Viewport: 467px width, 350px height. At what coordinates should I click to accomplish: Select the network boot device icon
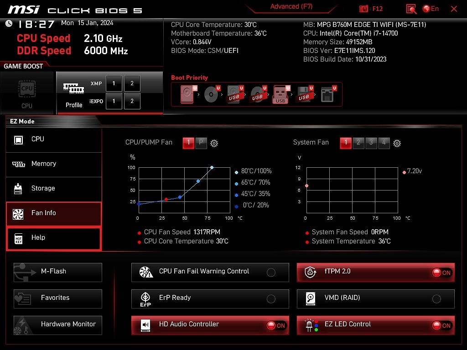[328, 94]
